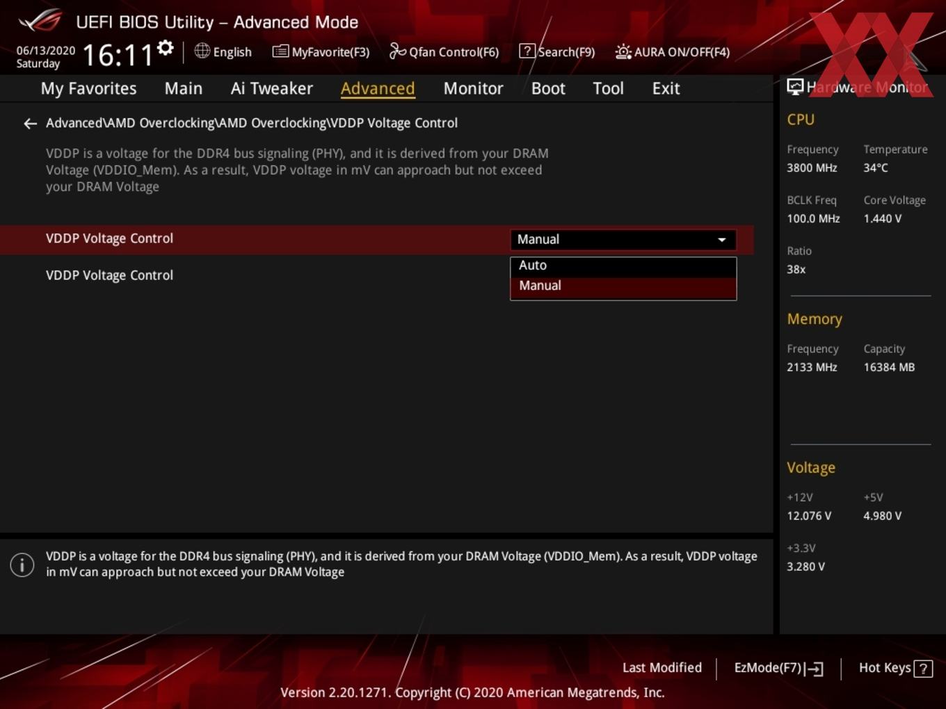The width and height of the screenshot is (946, 709).
Task: Open clock settings gear icon
Action: 166,48
